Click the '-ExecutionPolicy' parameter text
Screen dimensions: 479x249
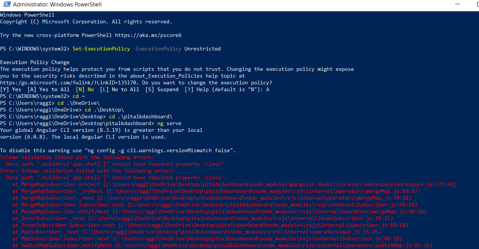pos(157,49)
